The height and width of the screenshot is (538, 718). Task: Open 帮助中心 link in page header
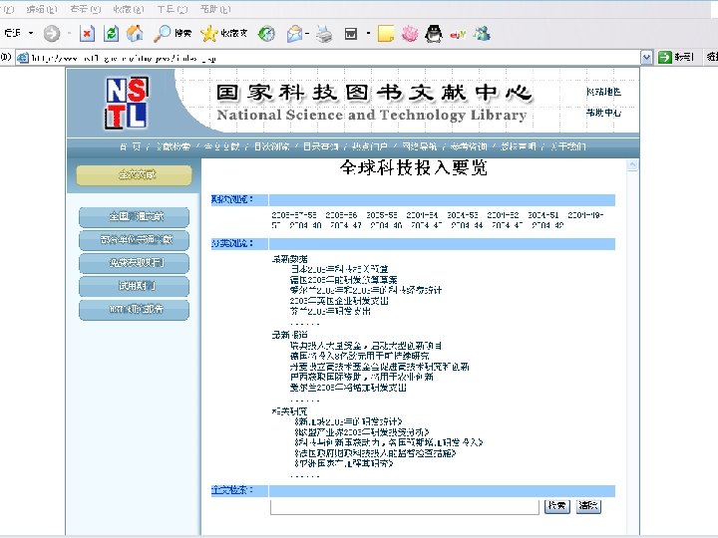point(603,113)
